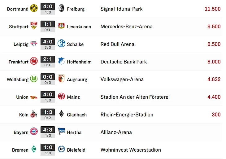Click the Hoffenheim club crest

pos(61,61)
